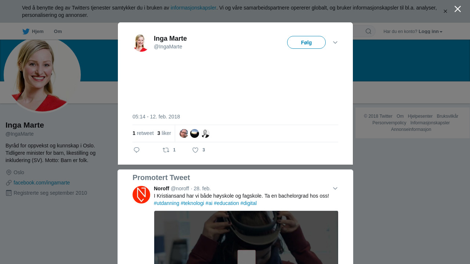
Task: View who liked via '3 liker'
Action: pos(164,133)
